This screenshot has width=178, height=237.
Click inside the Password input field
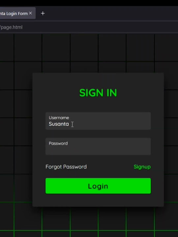(x=98, y=146)
